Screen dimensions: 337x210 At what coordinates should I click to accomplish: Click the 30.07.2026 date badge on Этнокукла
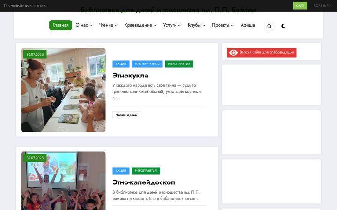[35, 55]
